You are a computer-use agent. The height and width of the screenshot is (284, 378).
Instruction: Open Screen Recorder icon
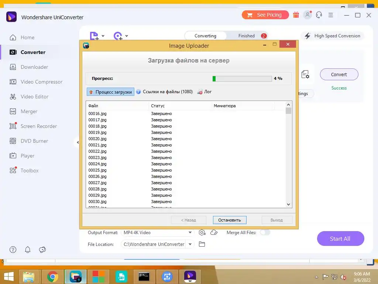[x=13, y=126]
